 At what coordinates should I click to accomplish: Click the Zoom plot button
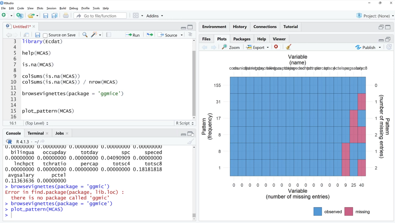231,47
